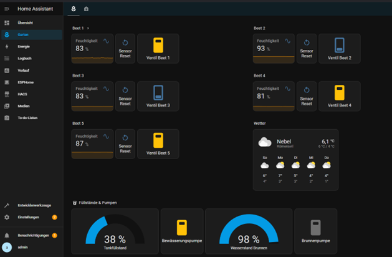Click the Benachrichtigungen bell icon
Image resolution: width=392 pixels, height=257 pixels.
[x=7, y=236]
